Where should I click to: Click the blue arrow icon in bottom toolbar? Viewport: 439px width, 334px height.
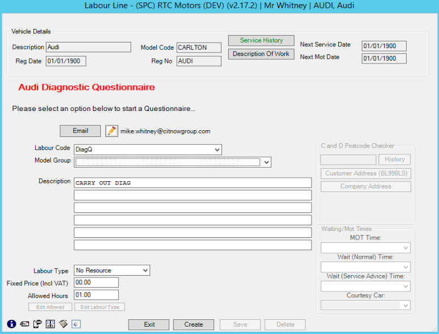pyautogui.click(x=76, y=324)
